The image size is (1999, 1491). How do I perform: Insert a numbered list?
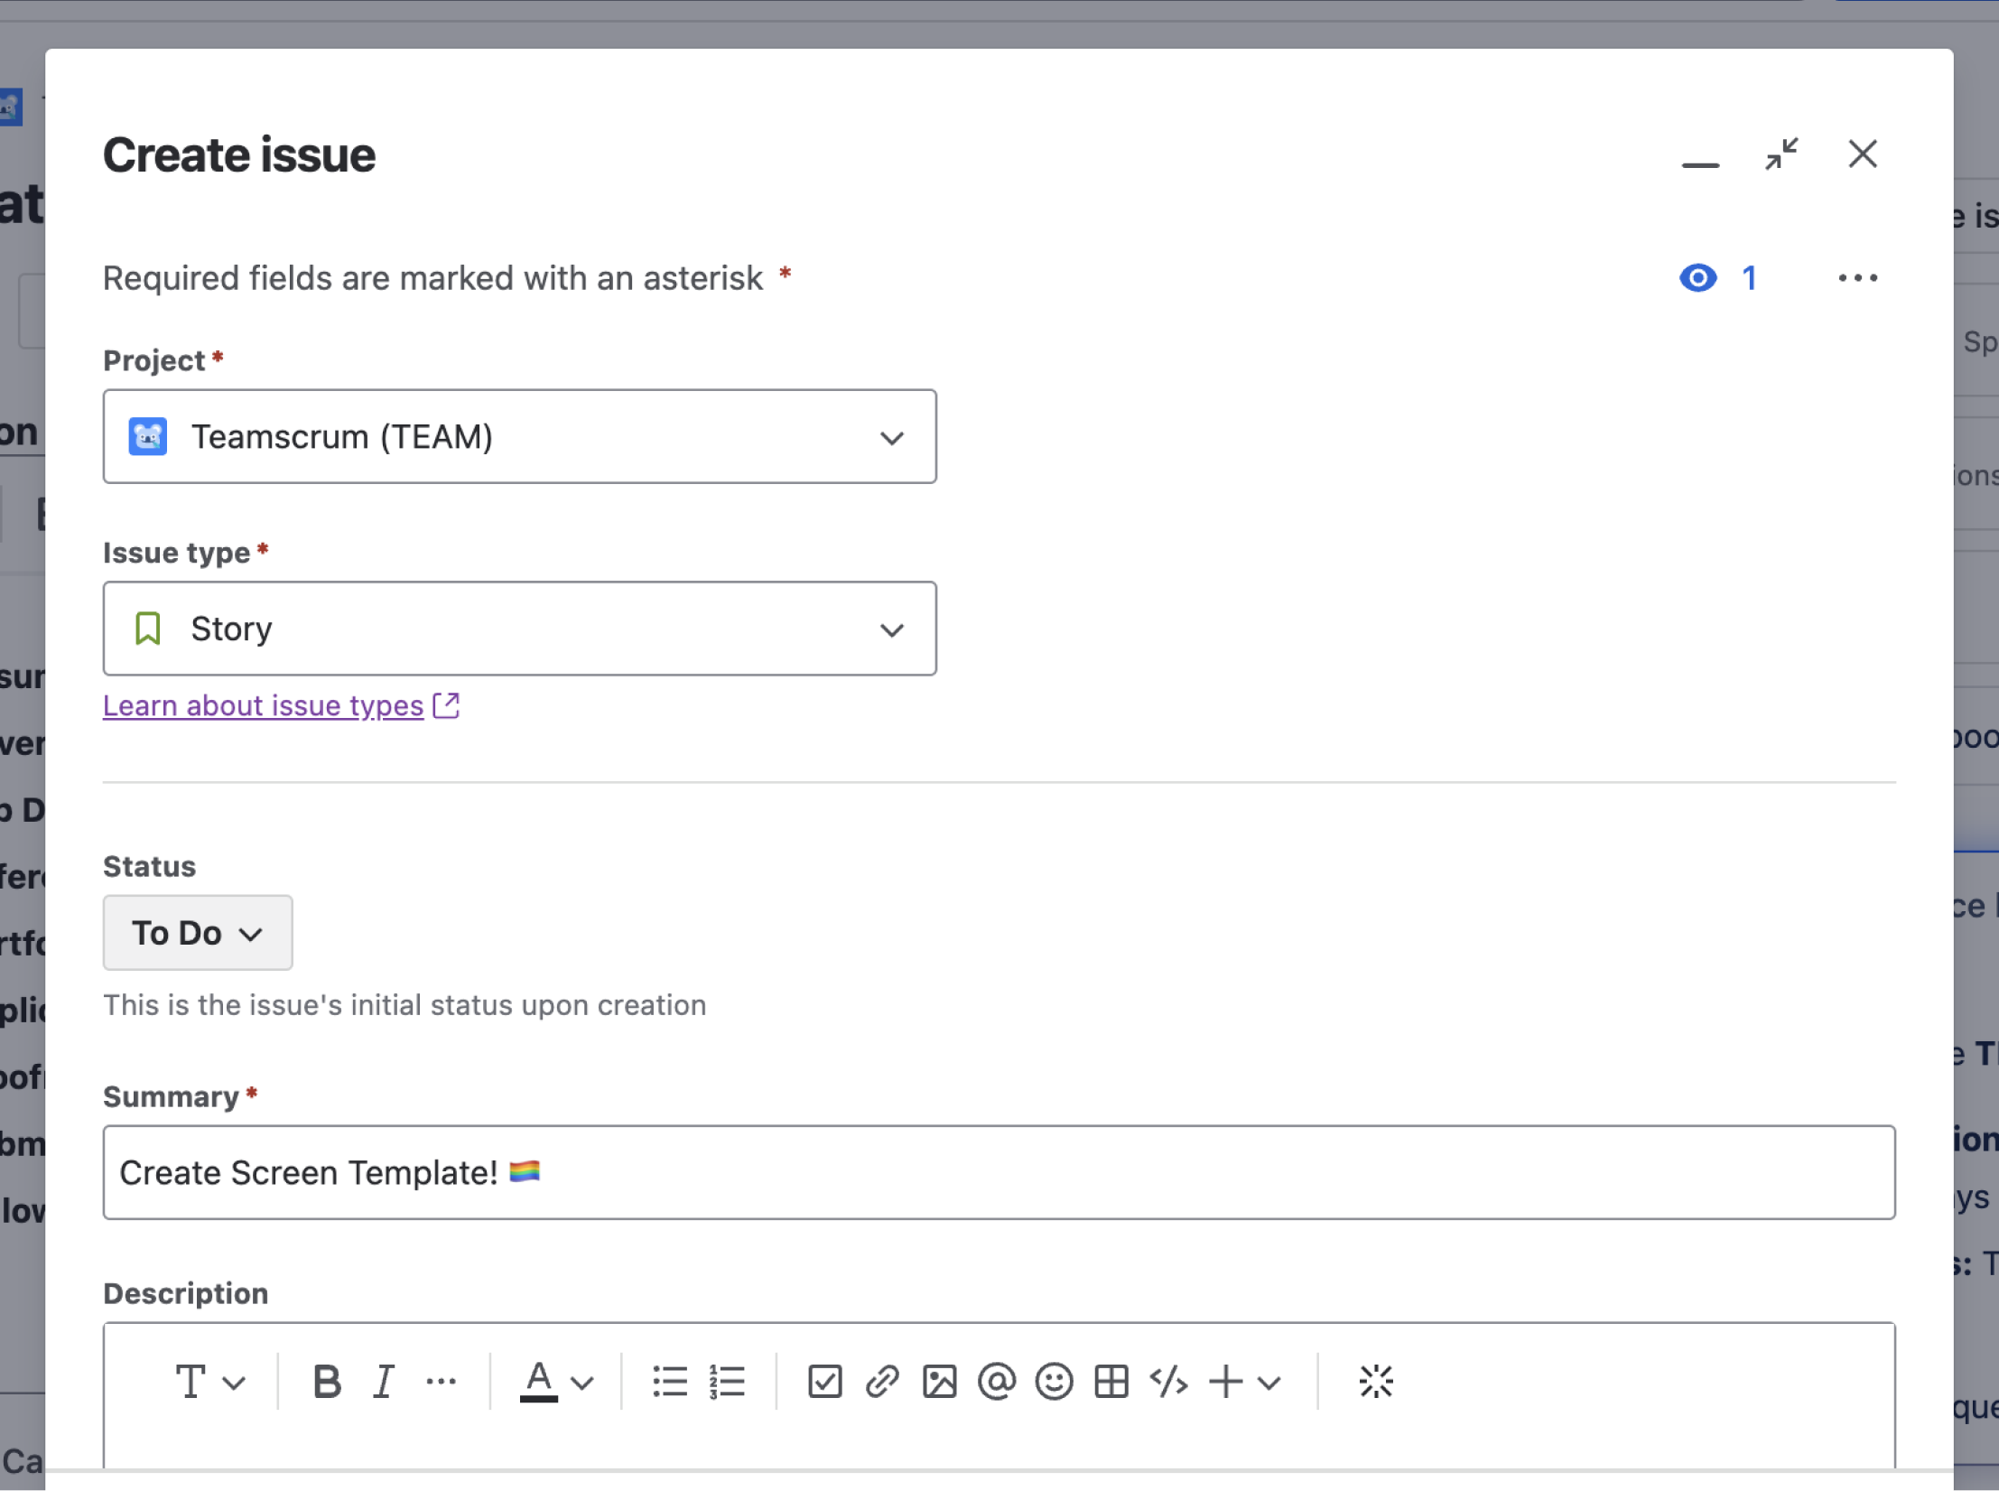click(x=727, y=1382)
